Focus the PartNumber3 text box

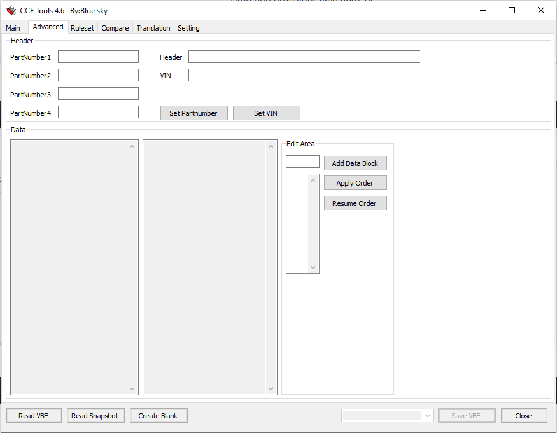tap(98, 94)
